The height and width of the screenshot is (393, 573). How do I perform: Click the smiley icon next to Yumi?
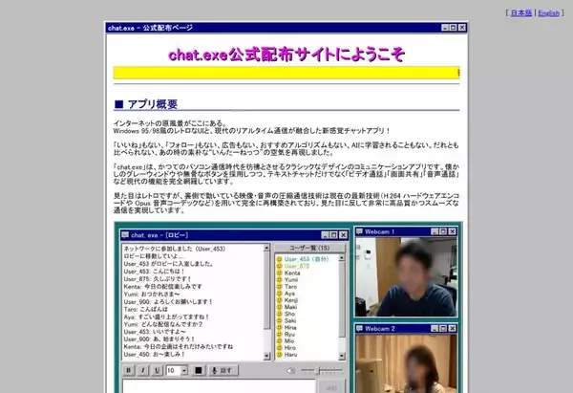click(280, 280)
